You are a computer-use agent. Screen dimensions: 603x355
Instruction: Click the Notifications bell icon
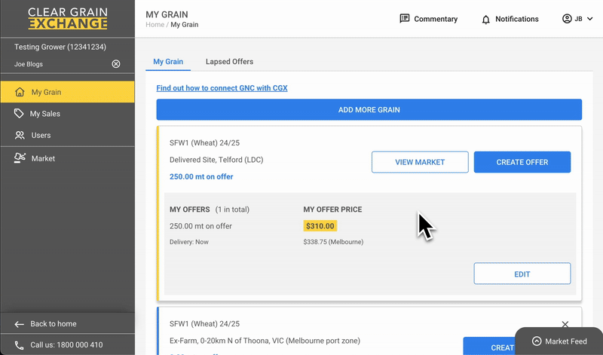click(485, 20)
